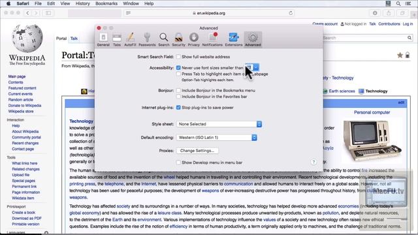Open the Extensions preferences pane
The height and width of the screenshot is (235, 418).
234,39
